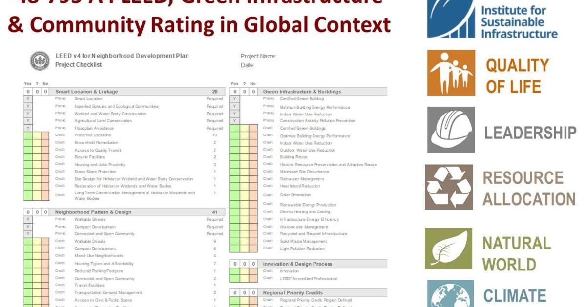Click the LEED circular seal logo
Viewport: 586px width, 307px height.
point(40,60)
